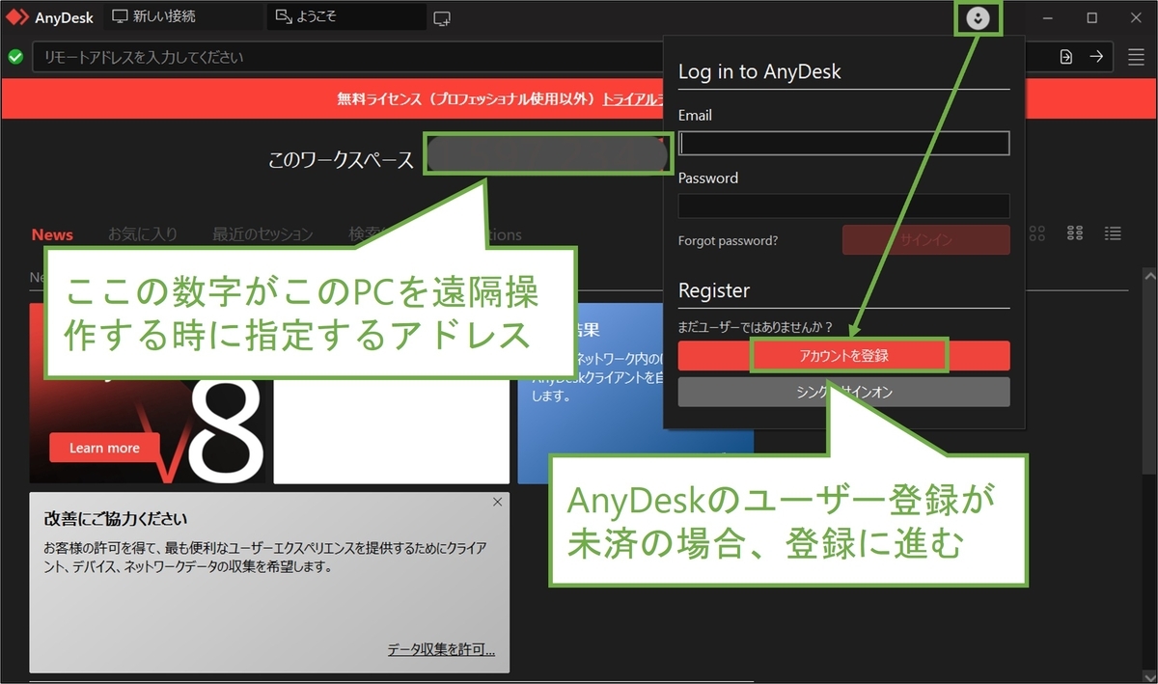
Task: Click the トライアル link in red banner
Action: [x=631, y=98]
